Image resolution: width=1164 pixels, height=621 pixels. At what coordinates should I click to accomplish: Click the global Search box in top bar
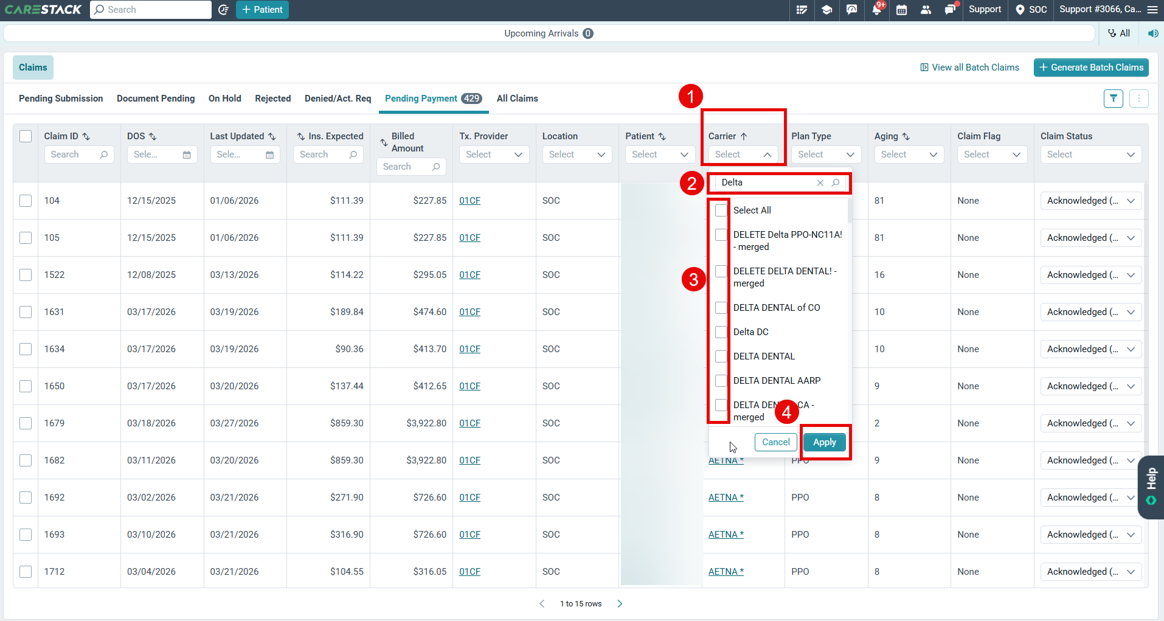click(151, 10)
